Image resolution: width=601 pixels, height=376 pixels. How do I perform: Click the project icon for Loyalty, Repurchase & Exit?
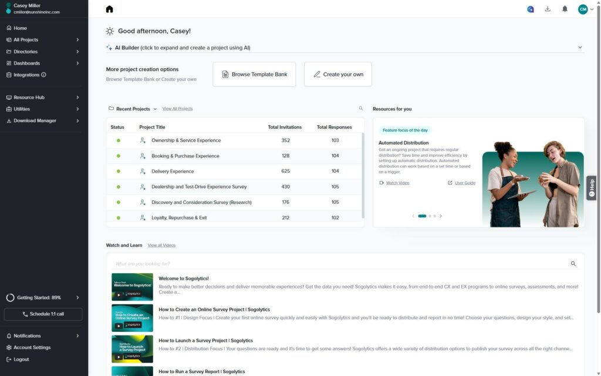click(143, 217)
